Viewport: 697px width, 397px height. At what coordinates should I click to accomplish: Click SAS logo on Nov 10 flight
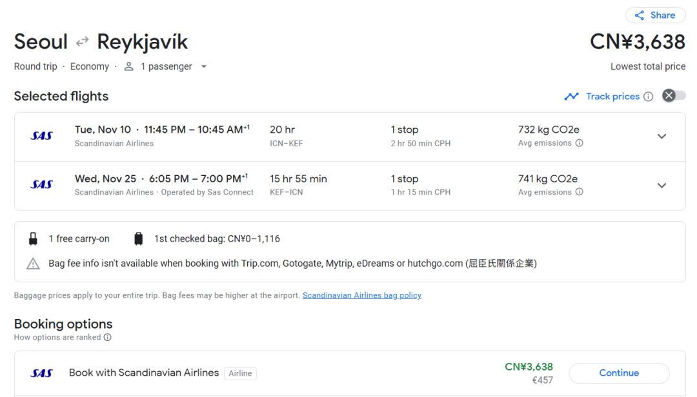(x=42, y=136)
